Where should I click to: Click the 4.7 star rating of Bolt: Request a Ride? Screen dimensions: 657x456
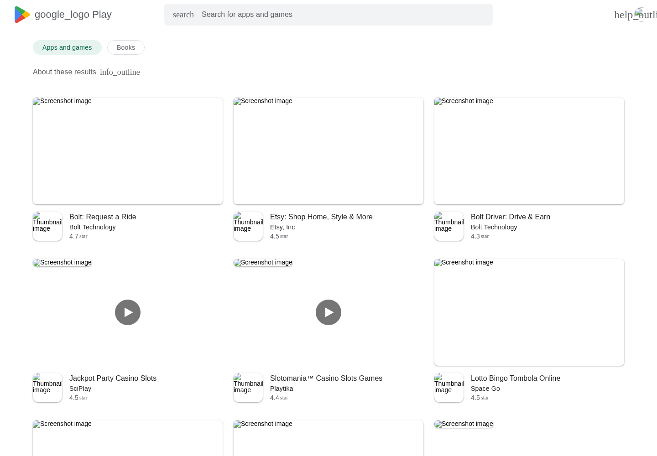tap(78, 236)
